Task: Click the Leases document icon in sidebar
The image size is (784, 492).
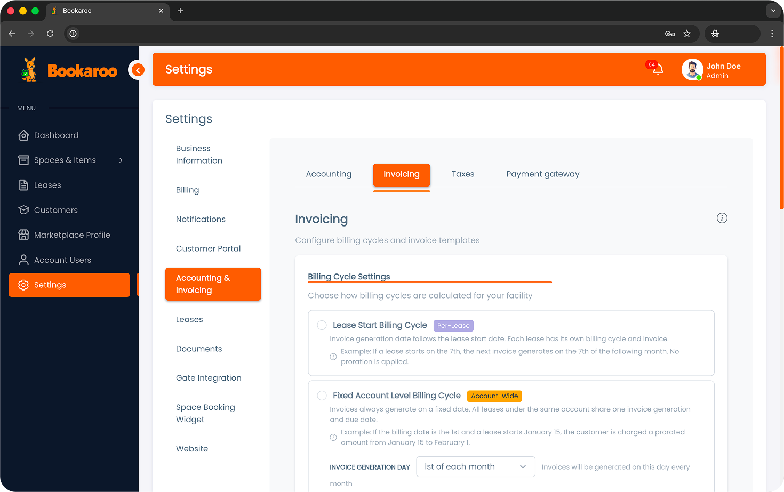Action: pos(23,185)
